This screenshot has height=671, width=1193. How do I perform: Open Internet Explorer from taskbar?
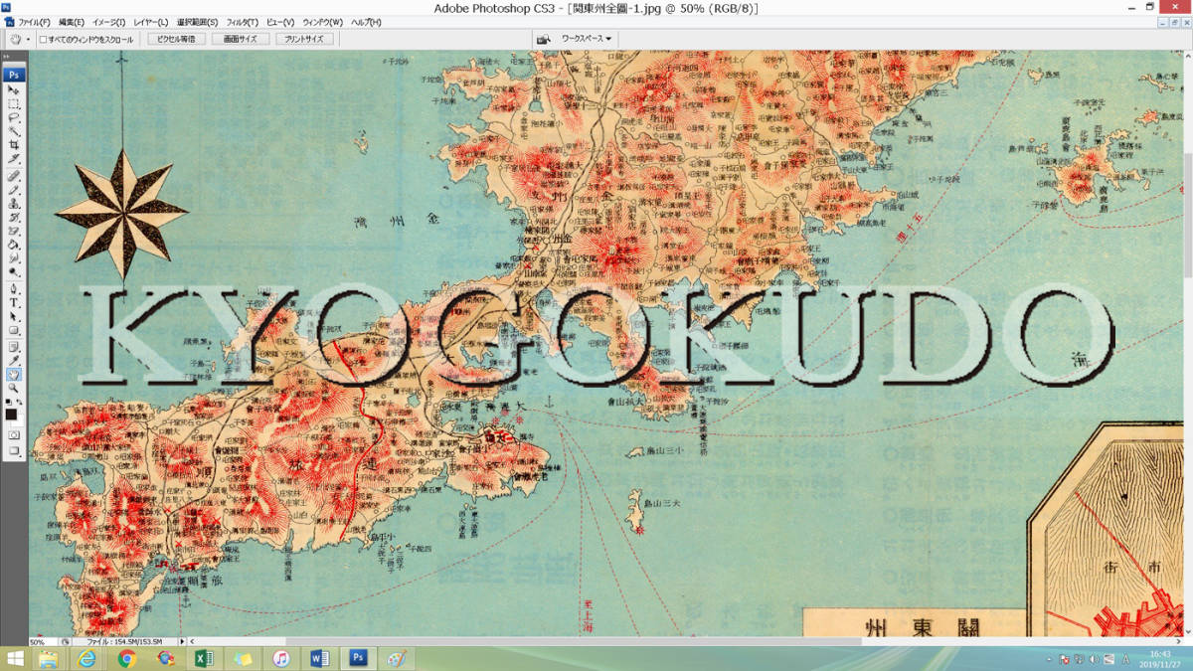87,659
